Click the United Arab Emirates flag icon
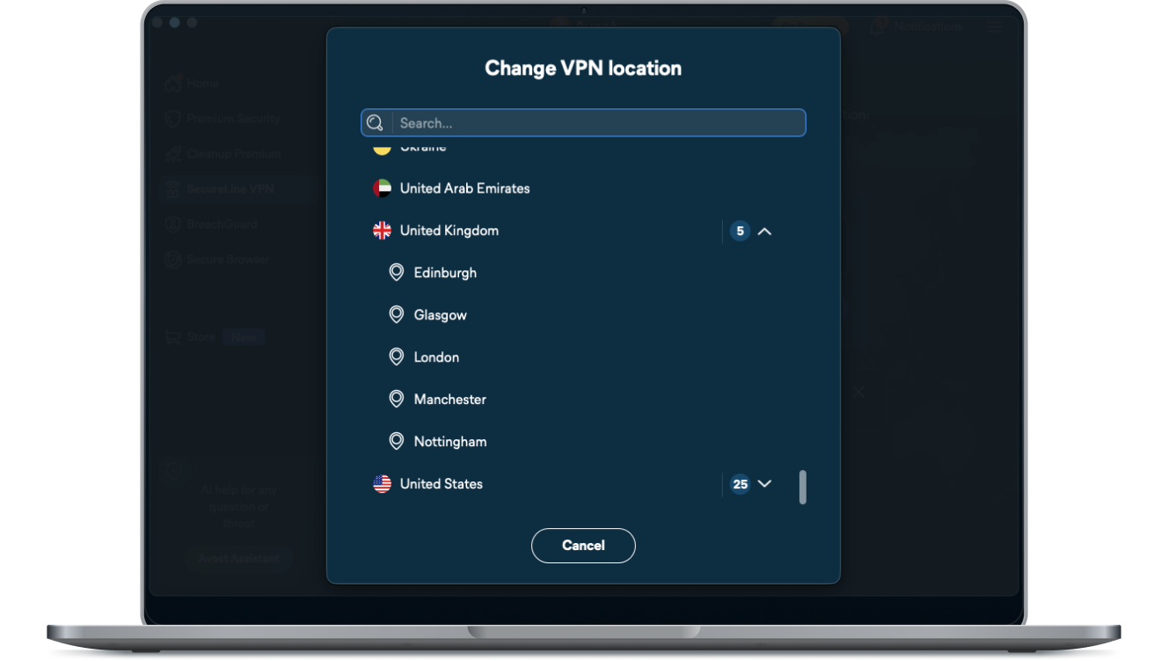 [382, 188]
